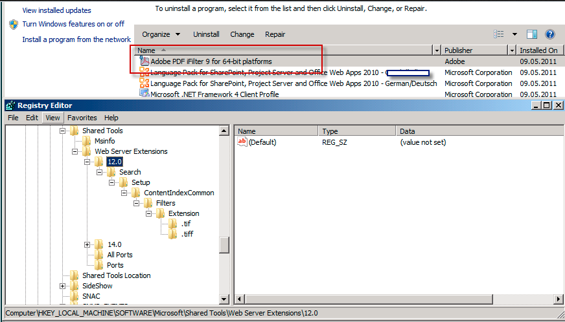Click the values pane scroll right arrow
565x322 pixels.
[x=559, y=299]
